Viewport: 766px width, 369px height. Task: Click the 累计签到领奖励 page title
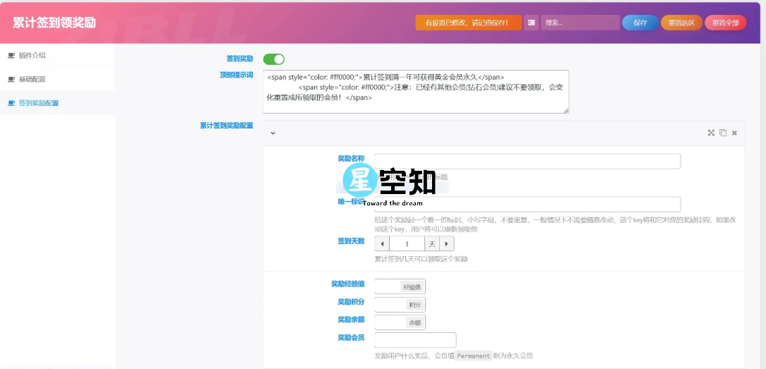point(54,23)
